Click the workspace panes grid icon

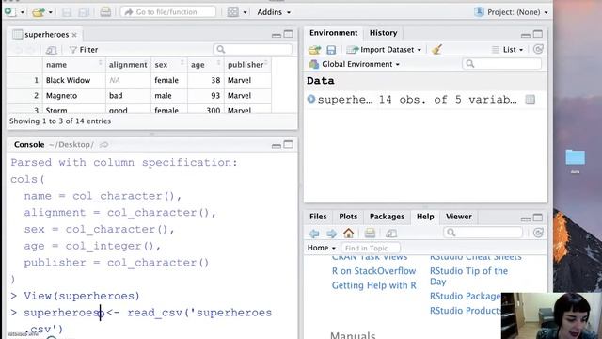(x=232, y=12)
